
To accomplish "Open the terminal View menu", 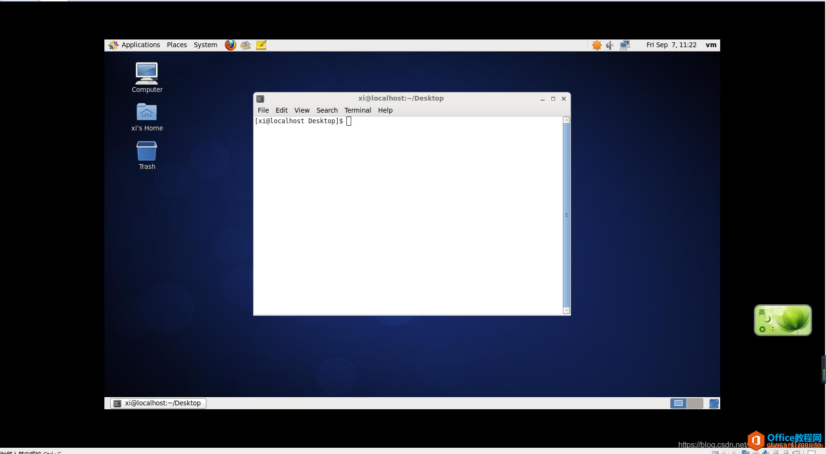I will [302, 110].
